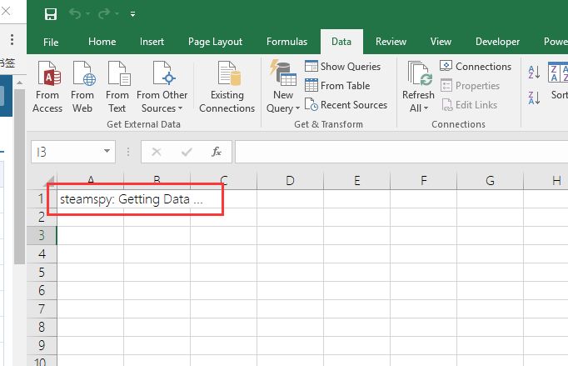Select column G header
This screenshot has width=568, height=366.
pyautogui.click(x=490, y=180)
